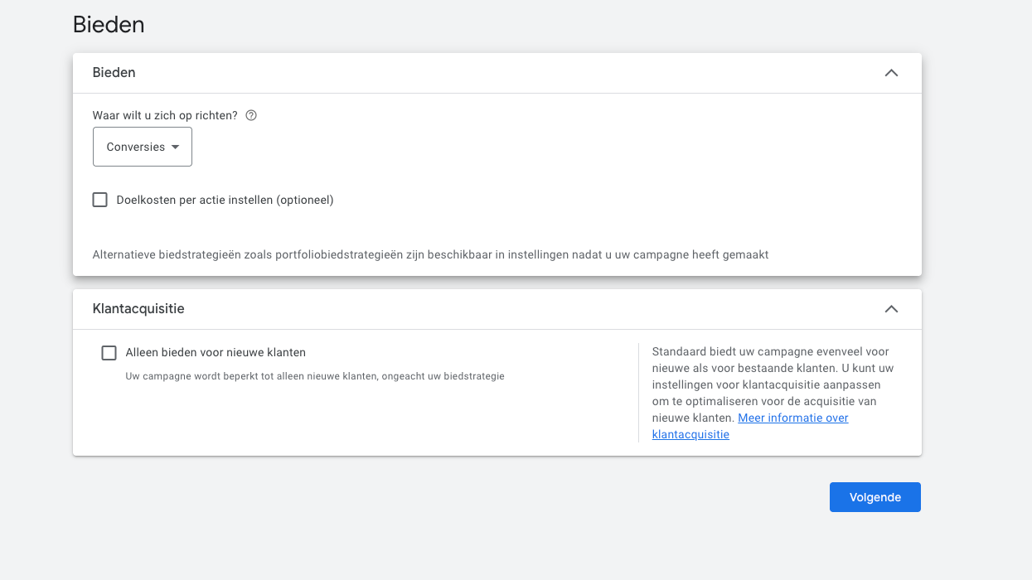Open the Conversies dropdown
The width and height of the screenshot is (1032, 580).
coord(143,147)
